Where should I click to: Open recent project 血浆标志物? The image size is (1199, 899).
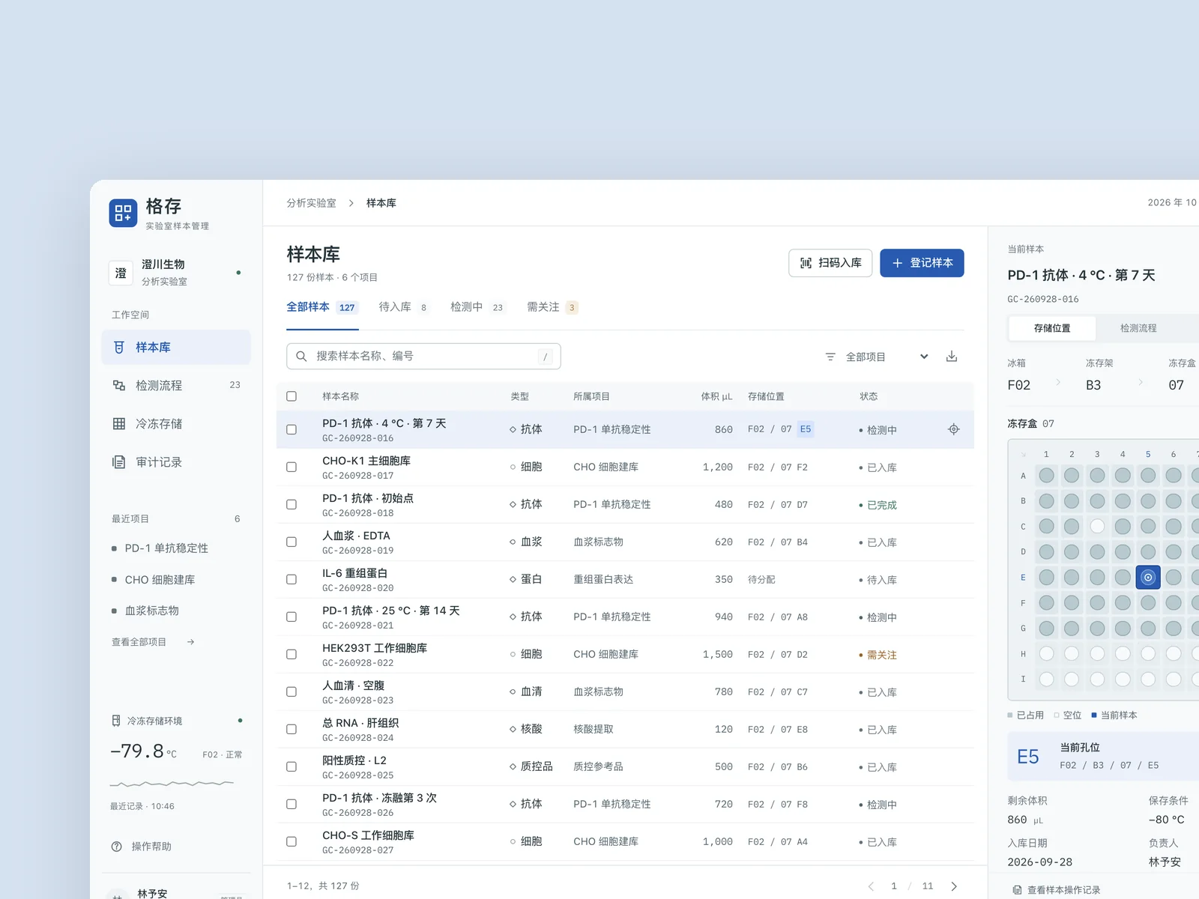pos(151,611)
